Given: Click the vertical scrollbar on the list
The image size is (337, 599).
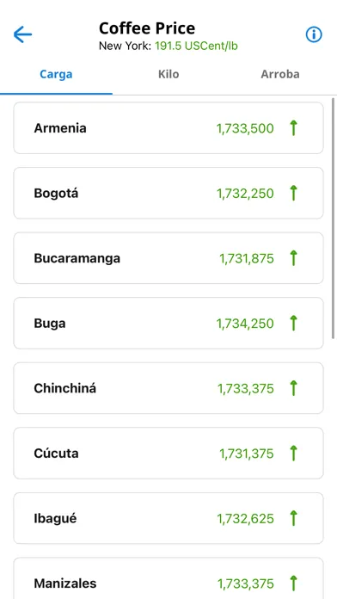Looking at the screenshot, I should point(333,219).
